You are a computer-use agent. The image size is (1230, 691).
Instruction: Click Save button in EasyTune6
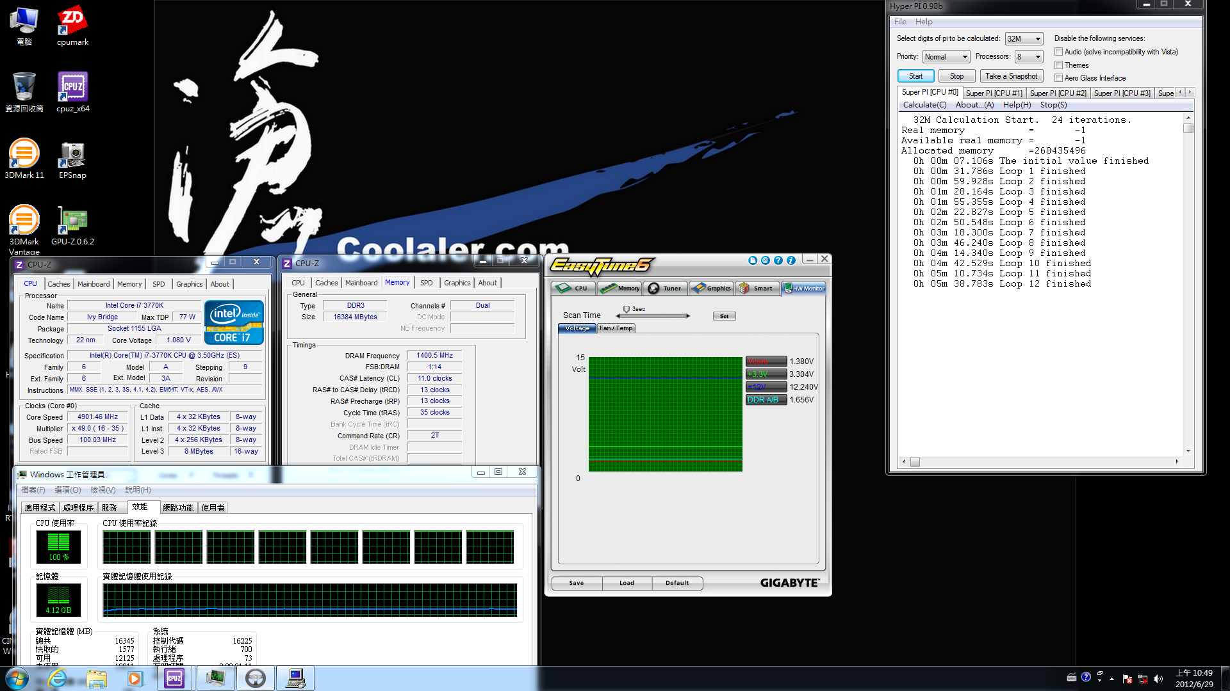[x=576, y=584]
